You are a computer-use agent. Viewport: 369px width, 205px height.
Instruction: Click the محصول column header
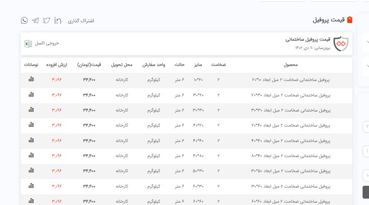tap(291, 65)
